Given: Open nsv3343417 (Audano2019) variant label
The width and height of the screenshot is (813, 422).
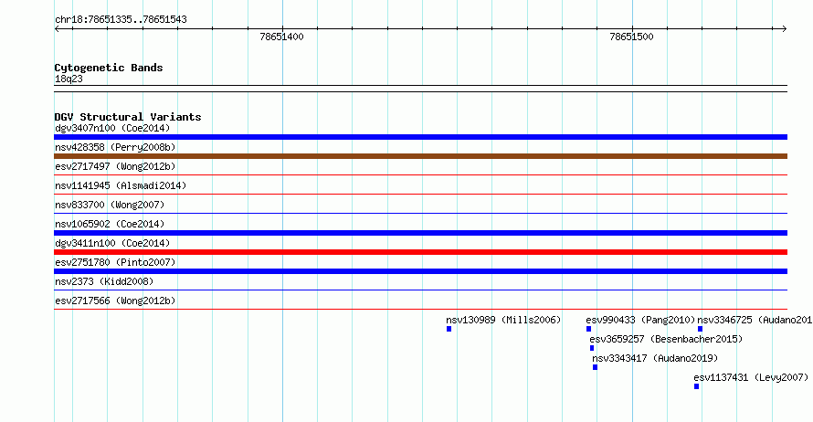Looking at the screenshot, I should click(655, 358).
